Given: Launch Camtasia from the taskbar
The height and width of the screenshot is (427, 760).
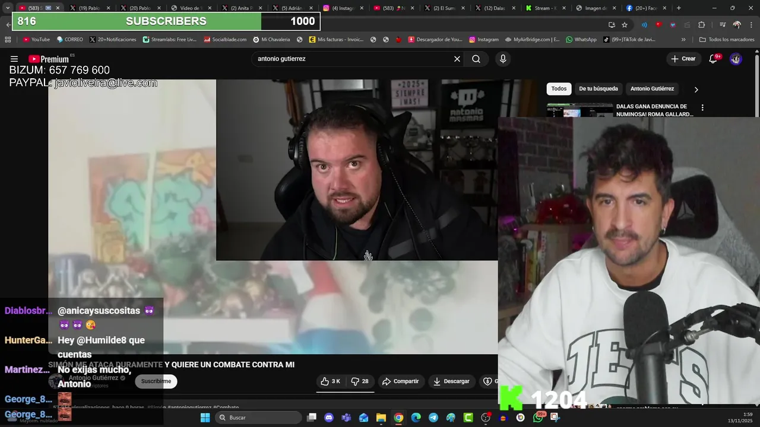Looking at the screenshot, I should pyautogui.click(x=468, y=418).
